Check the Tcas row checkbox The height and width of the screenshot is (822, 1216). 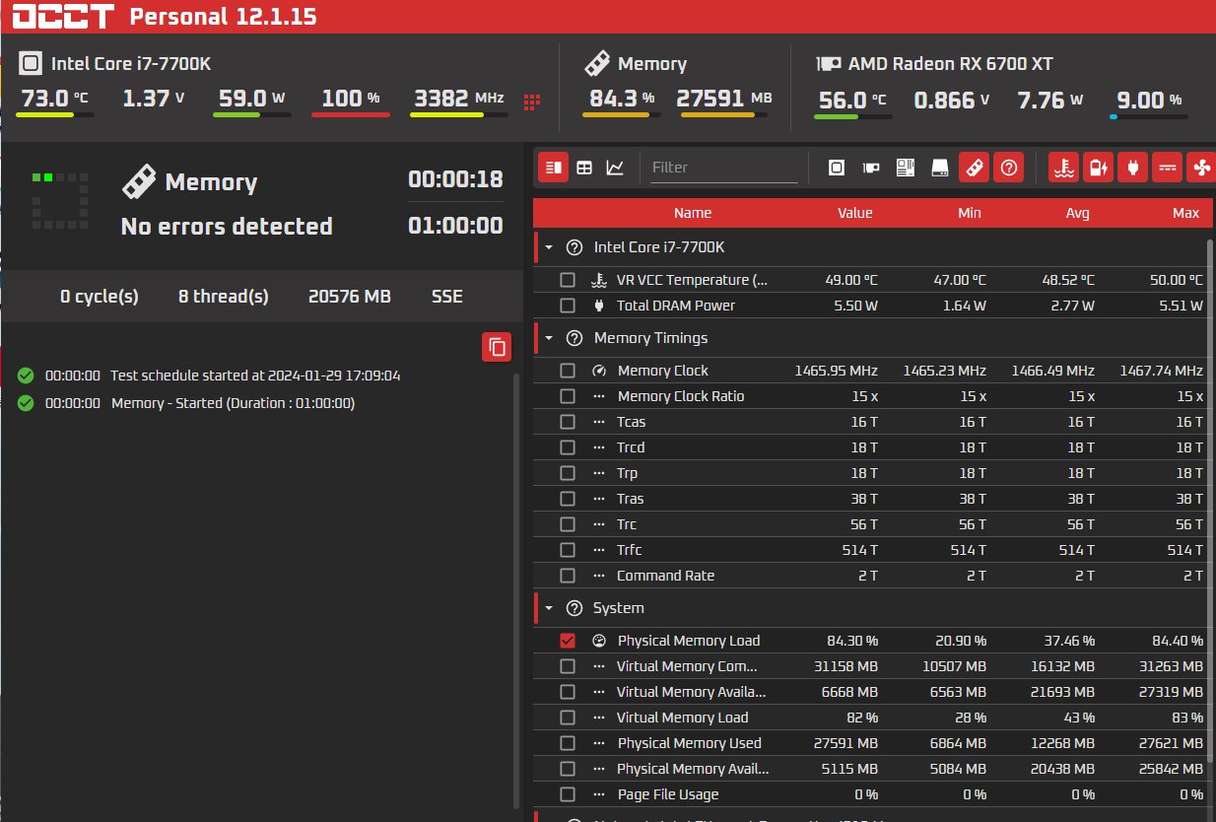[568, 422]
